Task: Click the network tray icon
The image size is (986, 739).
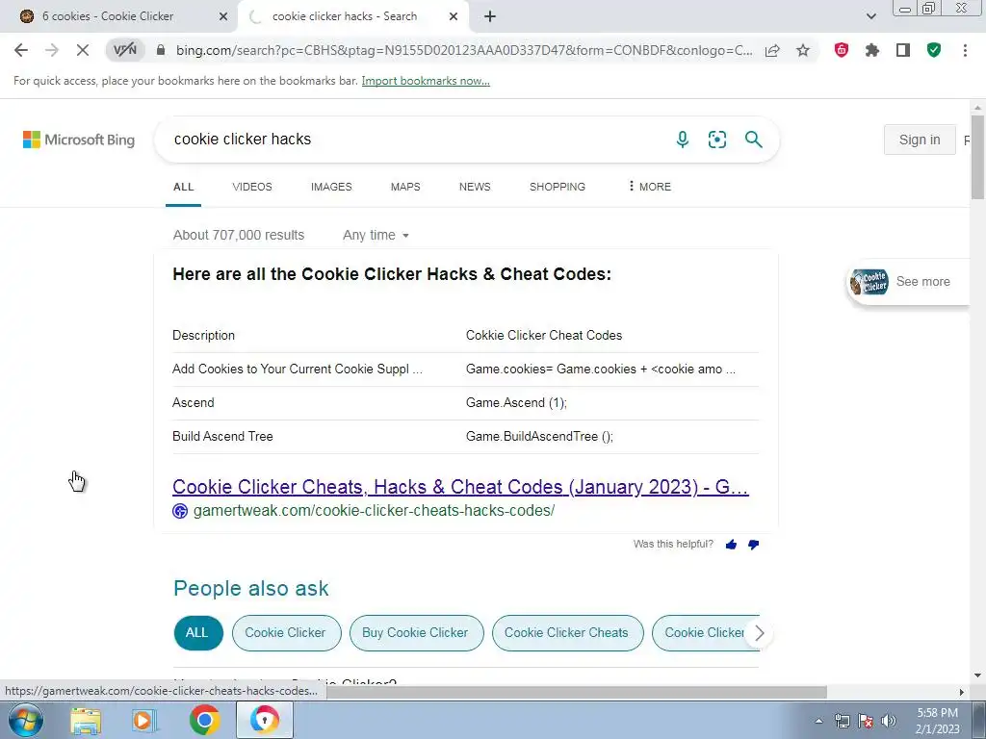Action: coord(842,721)
